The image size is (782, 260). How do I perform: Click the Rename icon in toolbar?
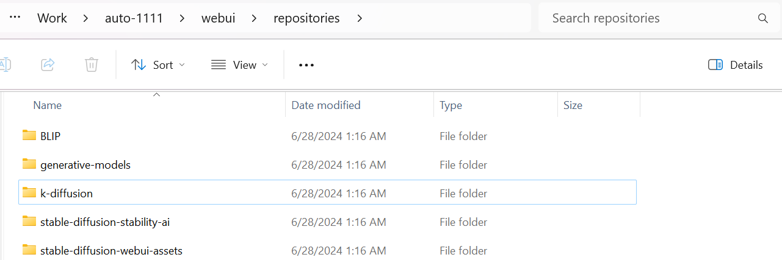click(5, 65)
